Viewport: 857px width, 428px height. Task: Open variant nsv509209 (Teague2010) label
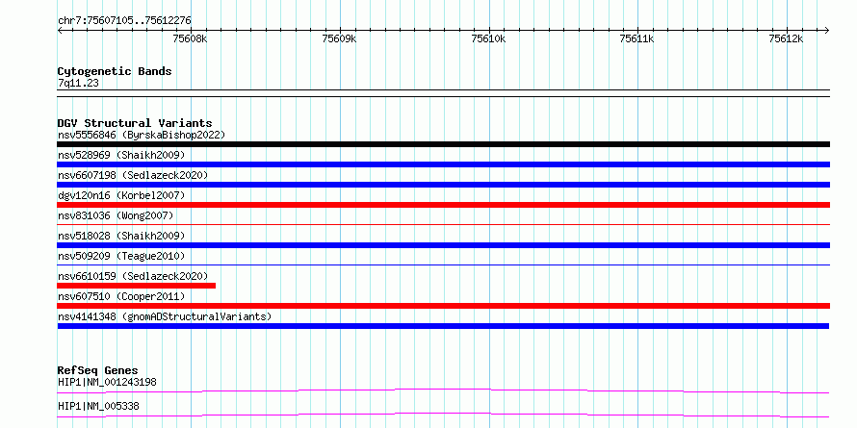click(x=121, y=256)
